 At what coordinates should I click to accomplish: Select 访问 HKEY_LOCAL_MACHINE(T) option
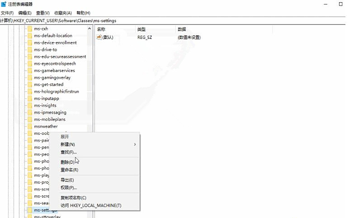click(91, 205)
